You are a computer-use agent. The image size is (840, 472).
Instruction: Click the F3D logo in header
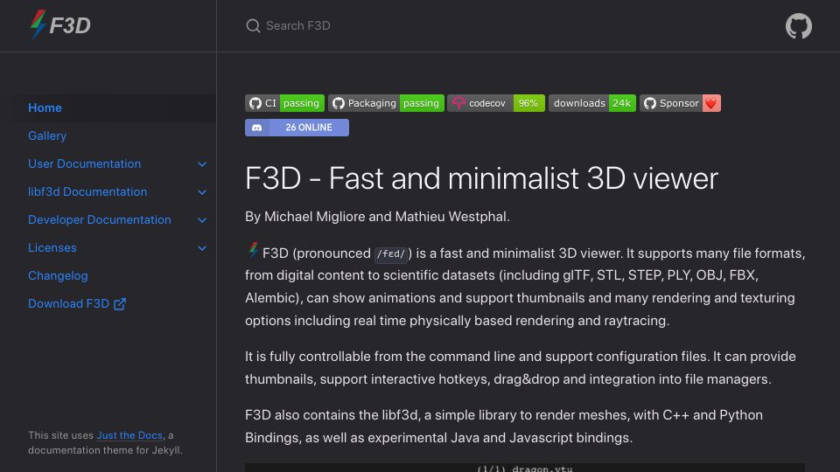(x=60, y=25)
